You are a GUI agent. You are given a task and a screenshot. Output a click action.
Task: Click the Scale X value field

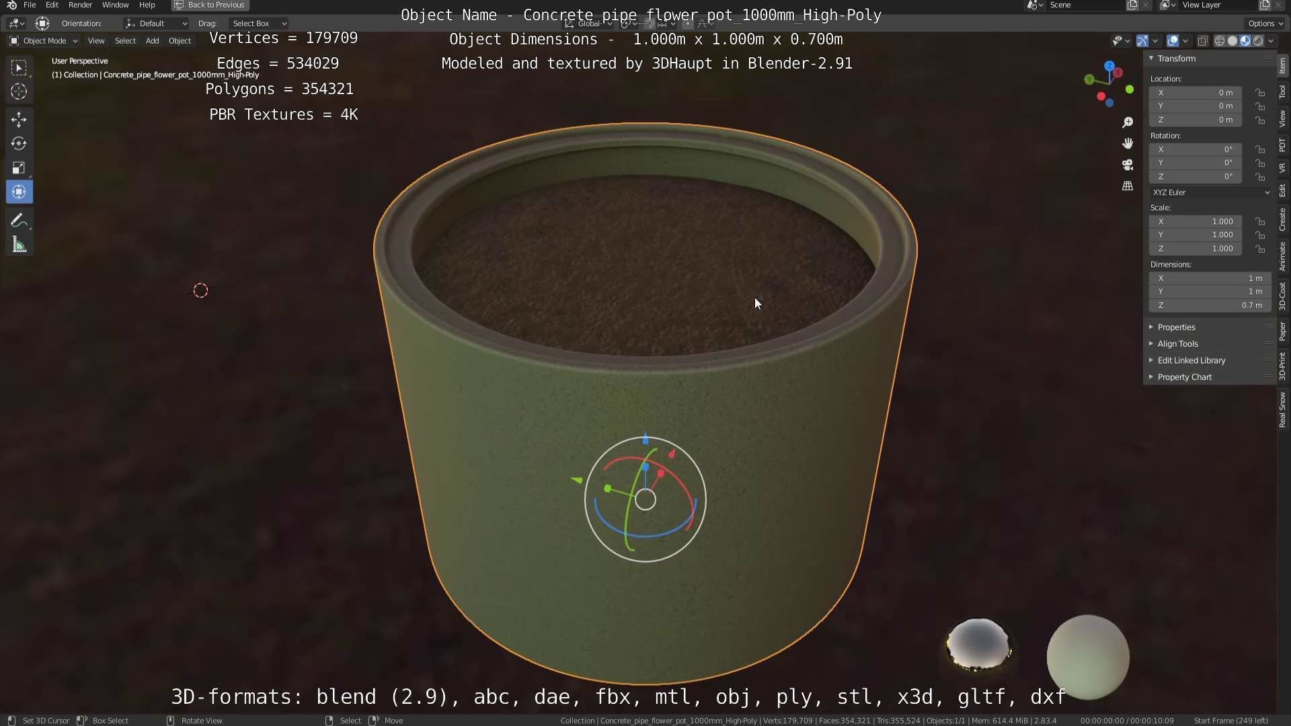coord(1196,222)
